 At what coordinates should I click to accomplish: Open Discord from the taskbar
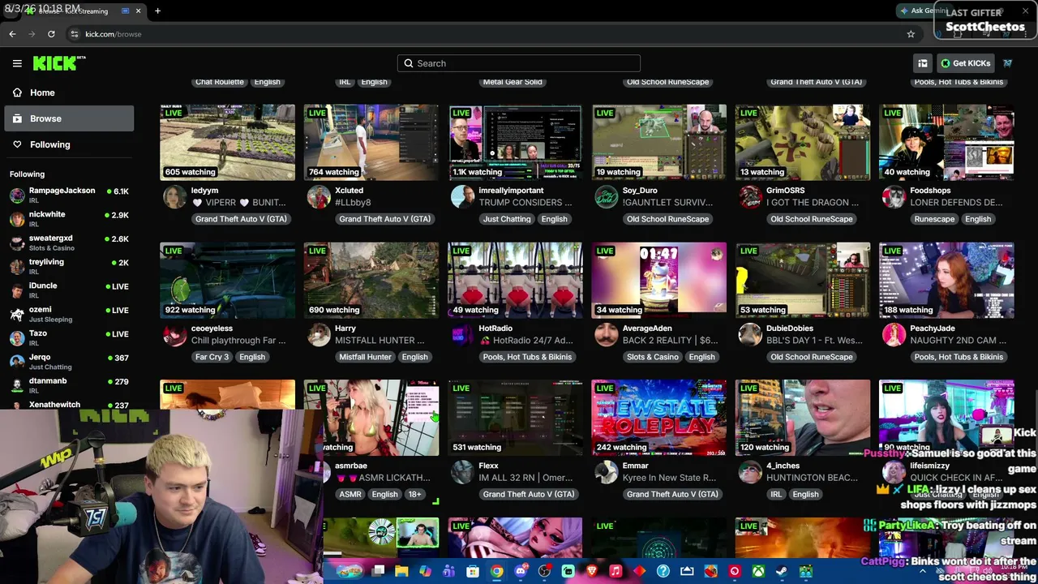[x=521, y=572]
